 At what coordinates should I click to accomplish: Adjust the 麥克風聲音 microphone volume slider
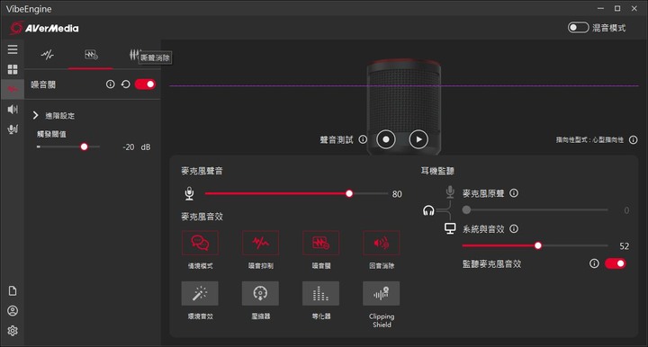[296, 193]
